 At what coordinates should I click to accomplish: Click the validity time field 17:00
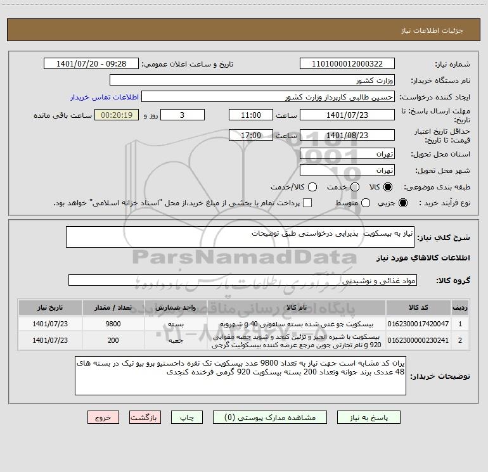click(x=251, y=135)
